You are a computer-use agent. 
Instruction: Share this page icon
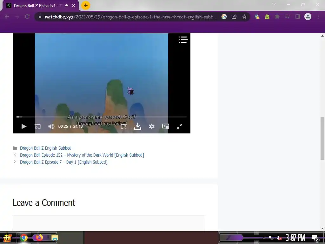point(234,17)
